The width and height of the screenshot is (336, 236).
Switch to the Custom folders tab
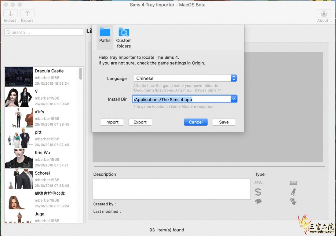tap(124, 38)
